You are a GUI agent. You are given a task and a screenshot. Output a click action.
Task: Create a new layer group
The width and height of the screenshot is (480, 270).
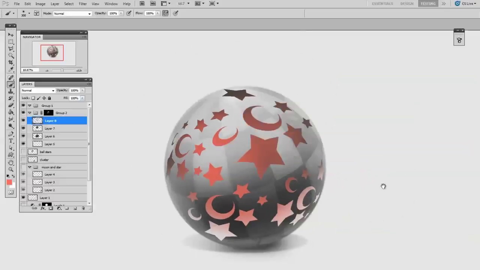coord(67,208)
